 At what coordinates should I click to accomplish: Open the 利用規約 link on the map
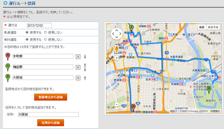[215, 111]
